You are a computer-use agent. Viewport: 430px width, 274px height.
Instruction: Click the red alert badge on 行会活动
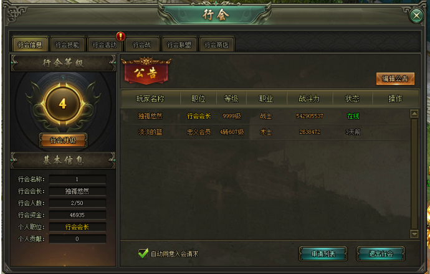tap(121, 36)
